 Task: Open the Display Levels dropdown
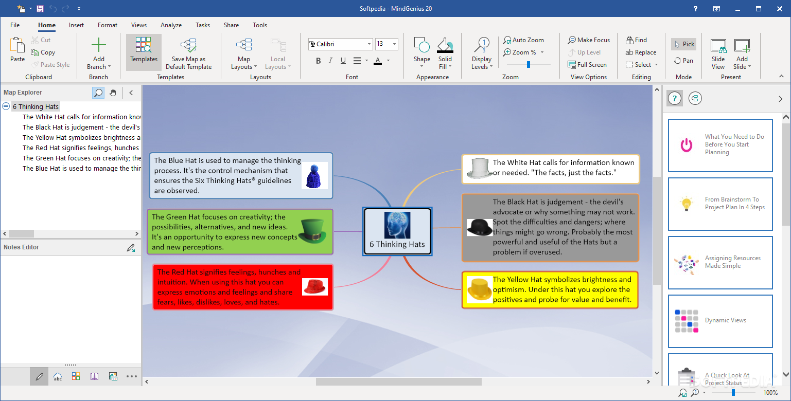point(482,63)
